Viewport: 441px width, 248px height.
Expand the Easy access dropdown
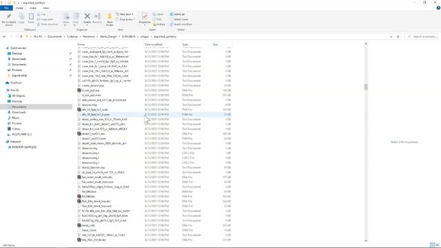[x=125, y=19]
